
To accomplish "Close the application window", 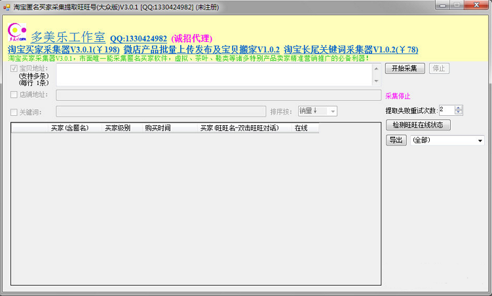I will (476, 5).
